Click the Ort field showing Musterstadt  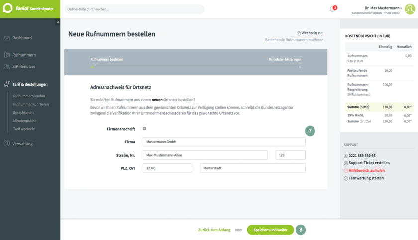click(252, 168)
